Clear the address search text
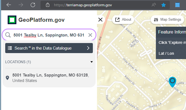The width and height of the screenshot is (186, 110). pyautogui.click(x=90, y=35)
